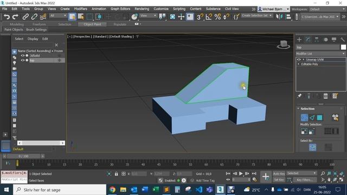Open the Hierarchy tab in the command panel
This screenshot has height=195, width=347.
click(317, 40)
